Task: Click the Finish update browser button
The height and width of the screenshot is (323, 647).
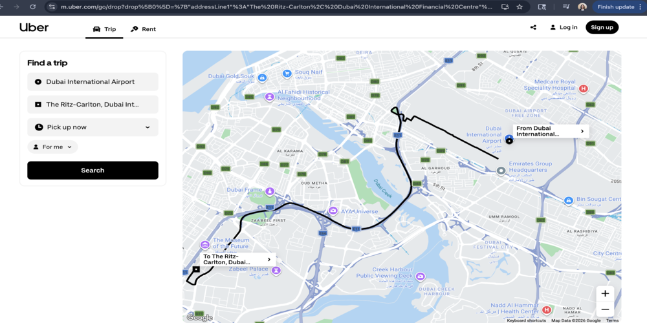Action: 618,7
